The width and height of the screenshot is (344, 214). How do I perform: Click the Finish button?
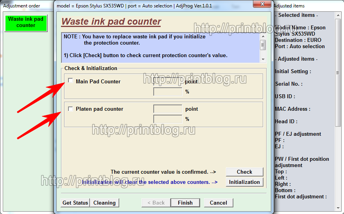point(185,203)
